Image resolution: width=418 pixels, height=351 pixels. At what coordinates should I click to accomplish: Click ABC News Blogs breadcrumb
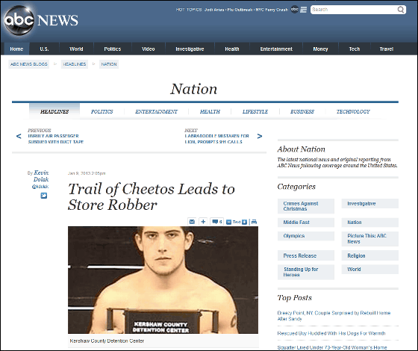[29, 64]
